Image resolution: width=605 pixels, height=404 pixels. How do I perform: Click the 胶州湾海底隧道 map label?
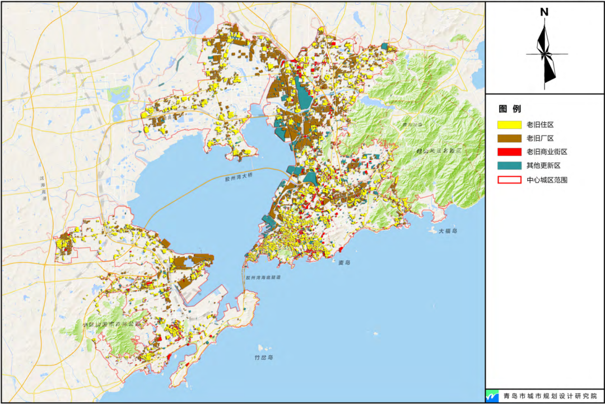point(263,277)
